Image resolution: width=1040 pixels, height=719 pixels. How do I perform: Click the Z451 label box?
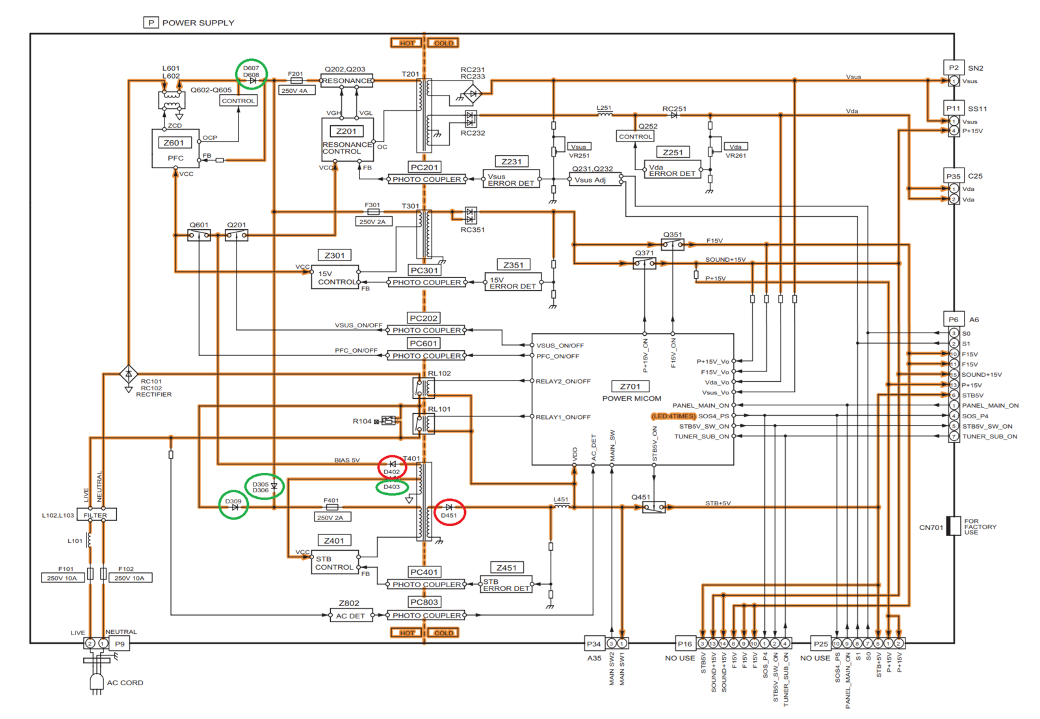(506, 568)
